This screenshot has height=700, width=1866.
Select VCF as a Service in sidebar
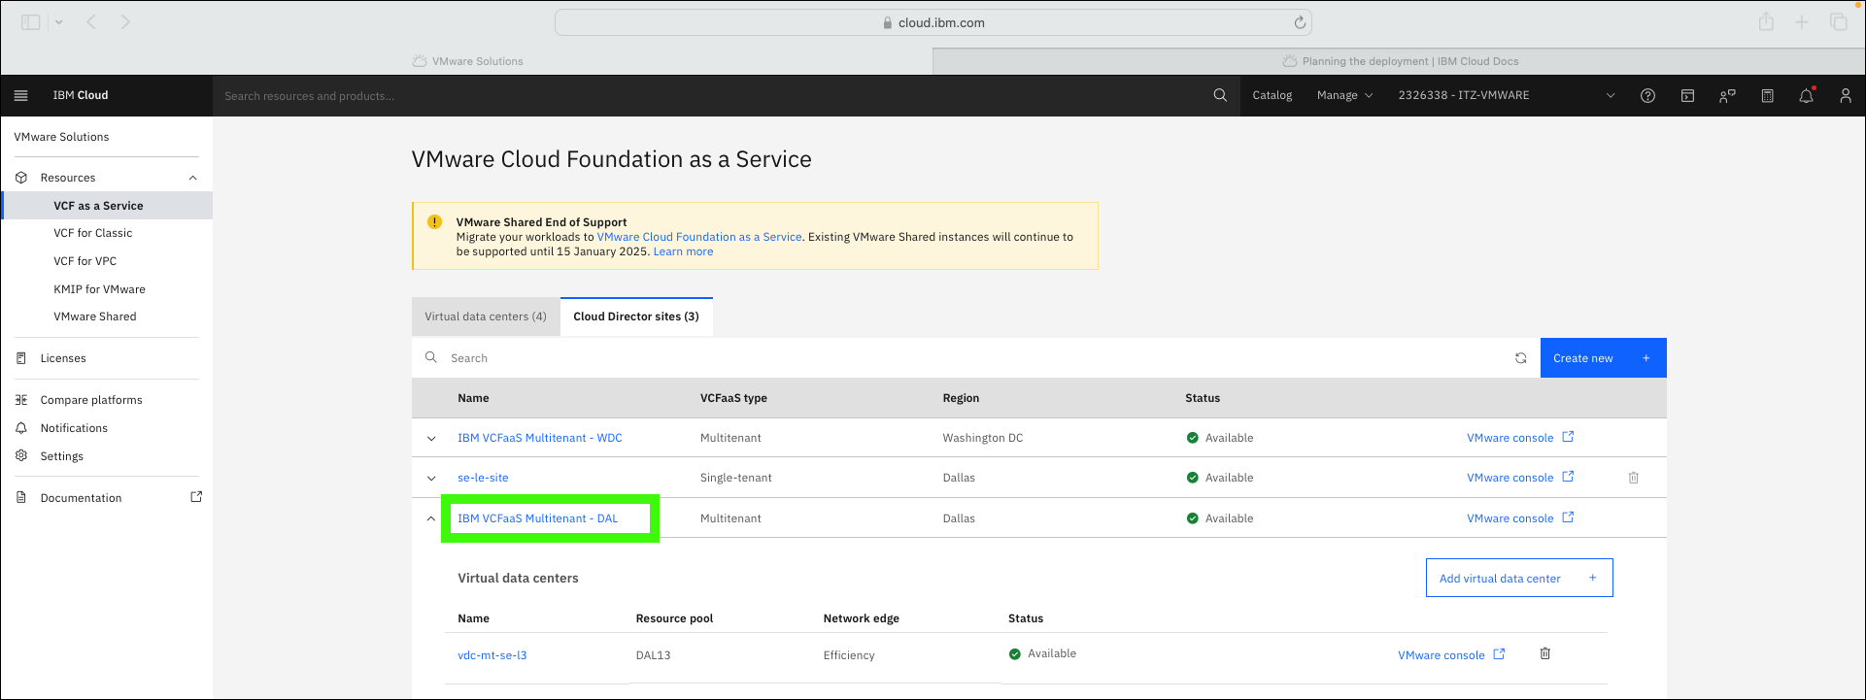108,206
